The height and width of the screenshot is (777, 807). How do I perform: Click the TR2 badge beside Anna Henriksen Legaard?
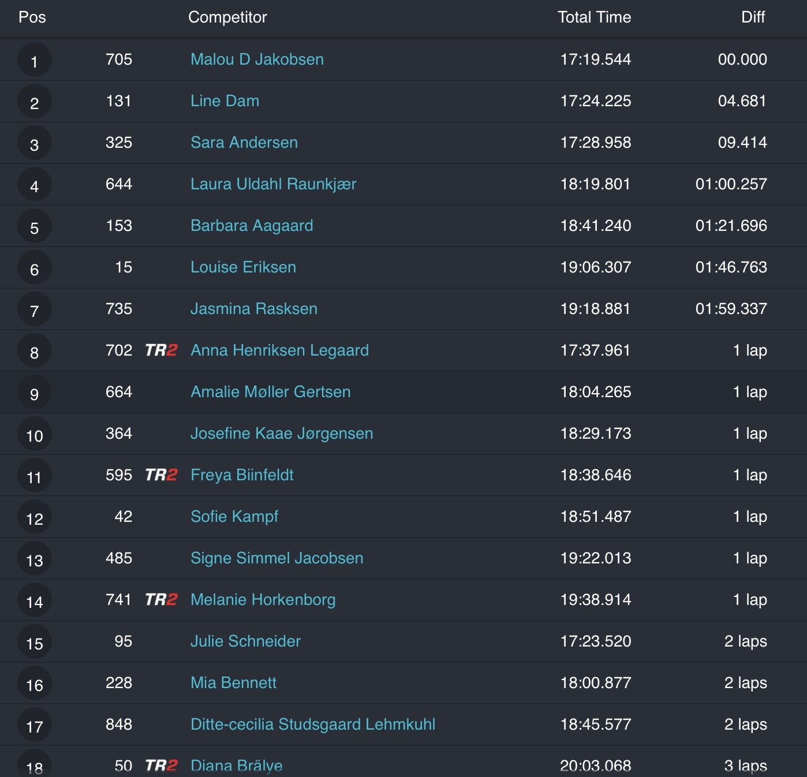click(x=161, y=350)
